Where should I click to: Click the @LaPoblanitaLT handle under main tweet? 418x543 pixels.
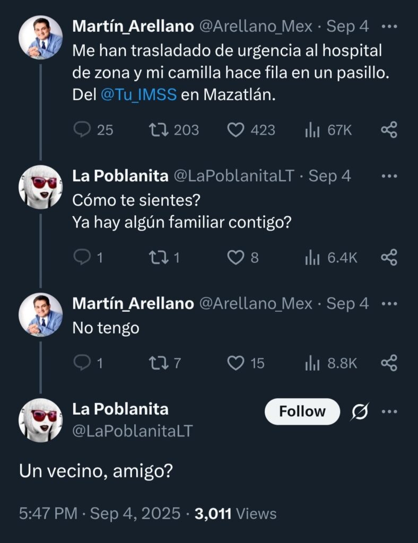pos(133,431)
